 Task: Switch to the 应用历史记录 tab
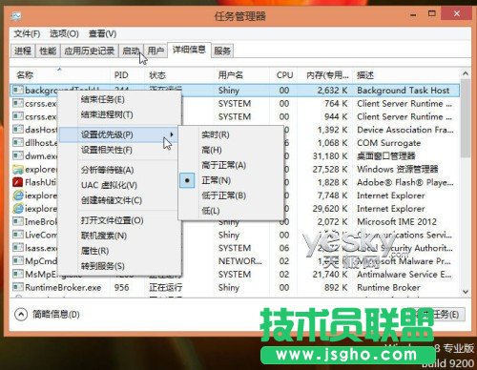89,51
